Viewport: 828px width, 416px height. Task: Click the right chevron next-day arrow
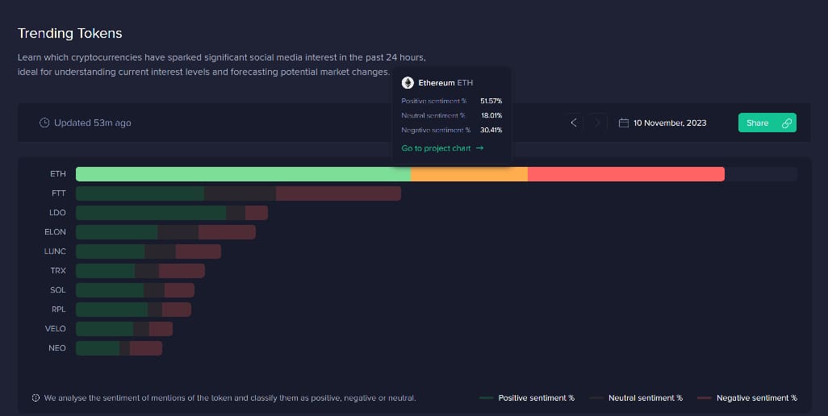pos(597,123)
